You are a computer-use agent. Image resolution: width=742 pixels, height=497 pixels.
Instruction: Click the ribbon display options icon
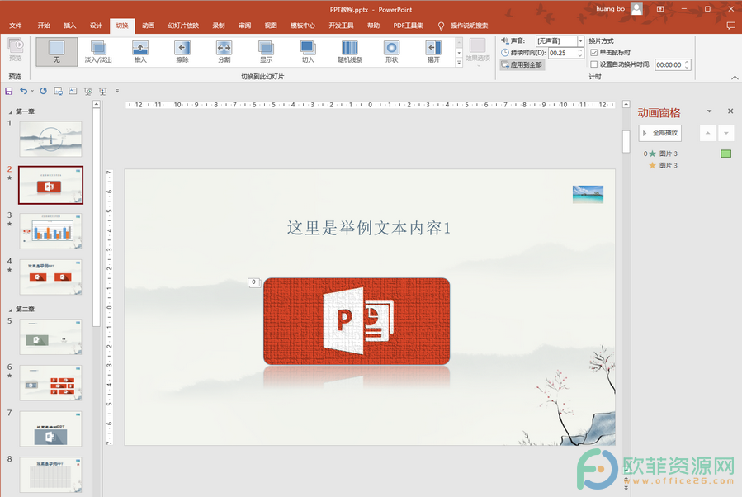[660, 9]
